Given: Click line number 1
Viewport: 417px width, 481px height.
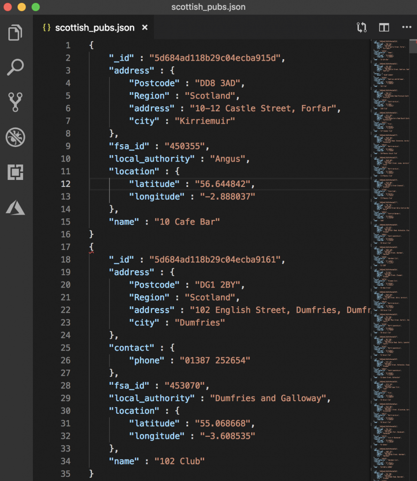Looking at the screenshot, I should point(68,46).
